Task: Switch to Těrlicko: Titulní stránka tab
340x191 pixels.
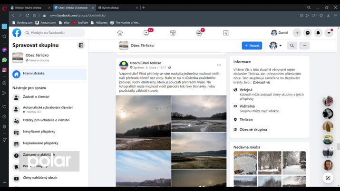Action: 29,8
